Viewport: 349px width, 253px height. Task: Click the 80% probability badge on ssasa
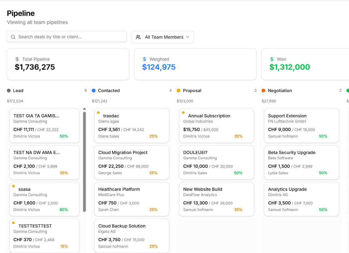tap(64, 210)
